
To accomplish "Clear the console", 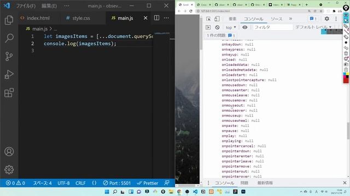I will 217,27.
